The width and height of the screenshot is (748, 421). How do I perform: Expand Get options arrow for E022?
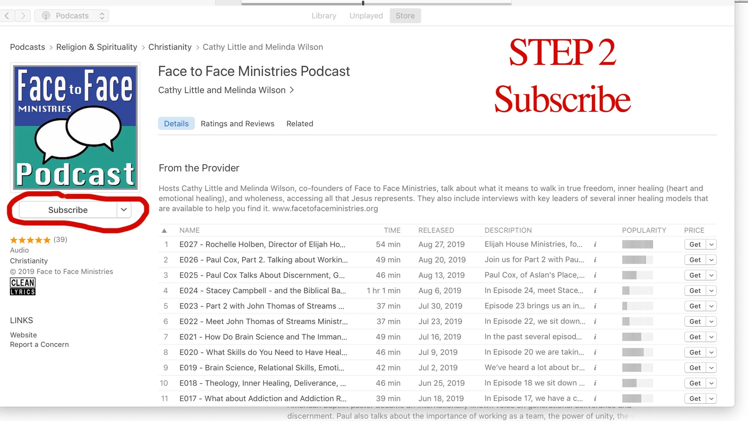click(711, 321)
